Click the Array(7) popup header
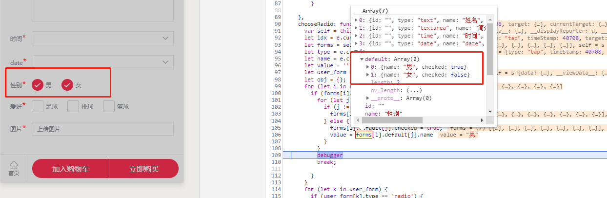The height and width of the screenshot is (198, 607). click(x=375, y=11)
